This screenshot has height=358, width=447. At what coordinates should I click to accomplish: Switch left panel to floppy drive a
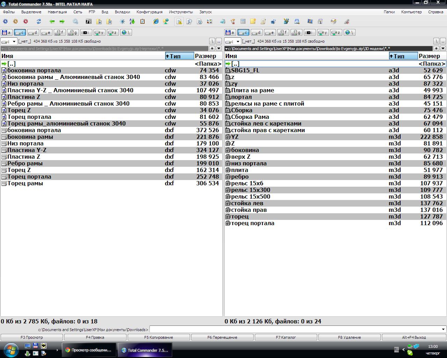pyautogui.click(x=7, y=33)
